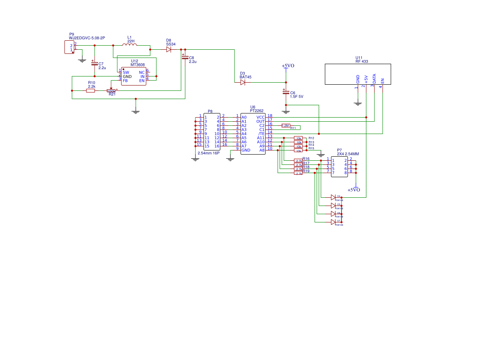Click the D8 SS34 diode symbol
Image resolution: width=481 pixels, height=340 pixels.
point(168,49)
